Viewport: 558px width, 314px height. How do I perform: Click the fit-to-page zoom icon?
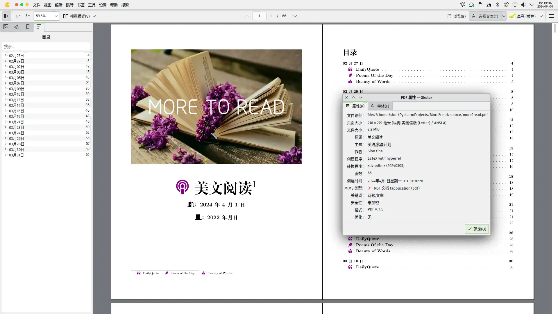[x=29, y=16]
